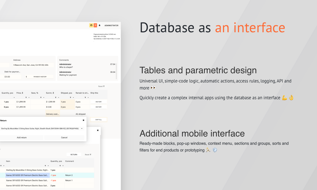Close the returns panel behind the Return dialog
This screenshot has height=190, width=317.
coord(98,130)
